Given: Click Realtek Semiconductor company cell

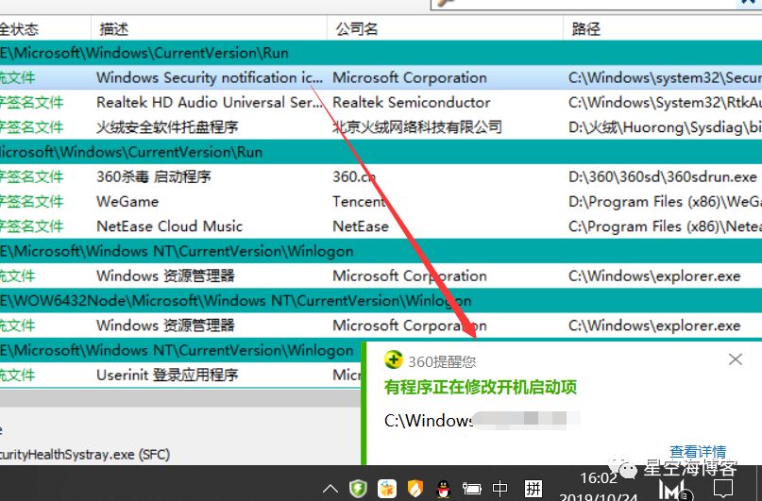Looking at the screenshot, I should (411, 103).
